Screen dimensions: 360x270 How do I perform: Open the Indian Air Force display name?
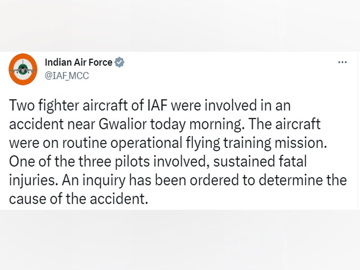(x=79, y=62)
